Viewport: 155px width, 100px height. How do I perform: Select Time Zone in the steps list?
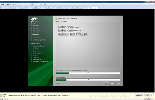click(36, 32)
